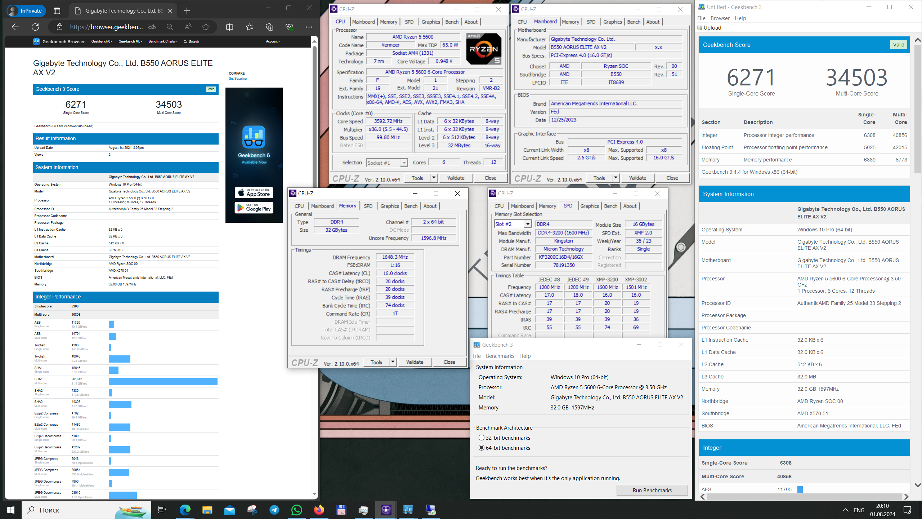This screenshot has height=519, width=922.
Task: Click Set Baseline link
Action: click(238, 78)
